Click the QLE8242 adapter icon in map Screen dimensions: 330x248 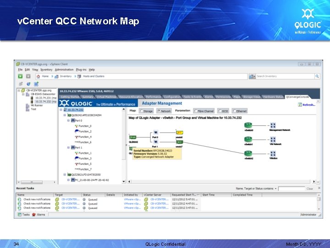132,137
